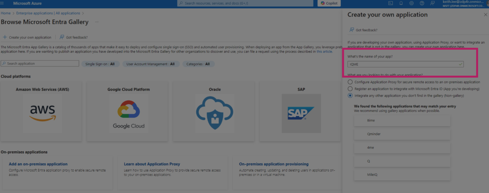489x193 pixels.
Task: Open Add an on-premises application
Action: (38, 164)
